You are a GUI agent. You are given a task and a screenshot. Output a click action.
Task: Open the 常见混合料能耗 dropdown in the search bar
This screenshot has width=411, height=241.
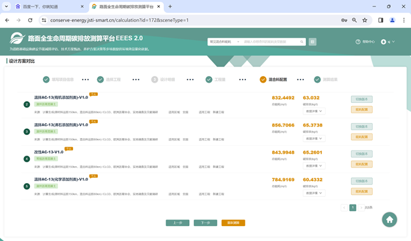224,42
